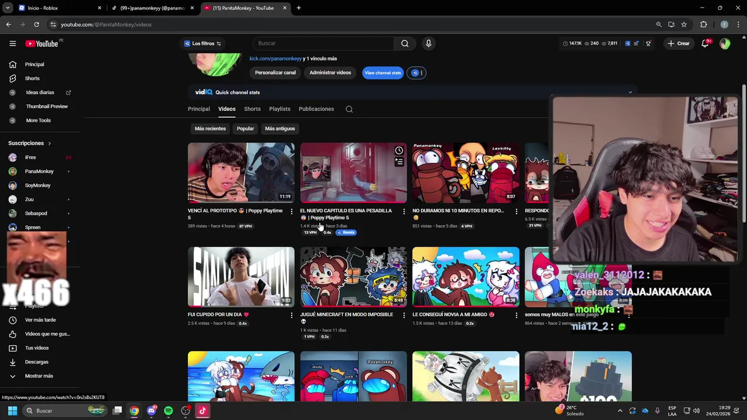Open the notifications bell

705,43
